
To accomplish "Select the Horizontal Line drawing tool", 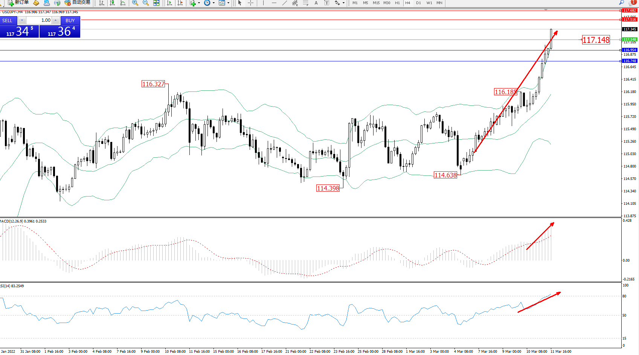I will coord(274,3).
